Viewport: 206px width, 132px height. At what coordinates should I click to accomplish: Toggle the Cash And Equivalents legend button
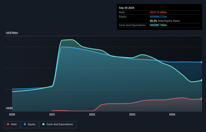[58, 124]
